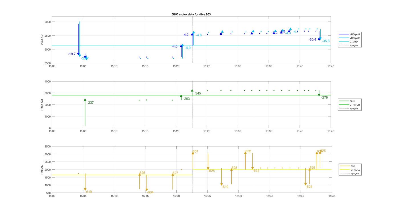This screenshot has height=217, width=399.
Task: Click the "-632" roll data label
Action: coord(256,171)
